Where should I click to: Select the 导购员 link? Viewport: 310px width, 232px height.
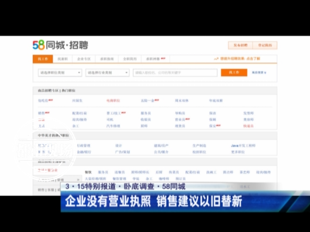tap(180, 113)
